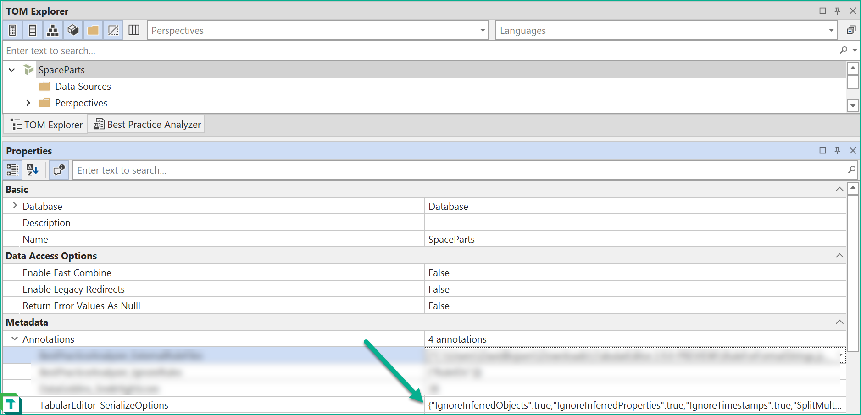Toggle show hidden objects button
The height and width of the screenshot is (415, 861).
coord(113,31)
